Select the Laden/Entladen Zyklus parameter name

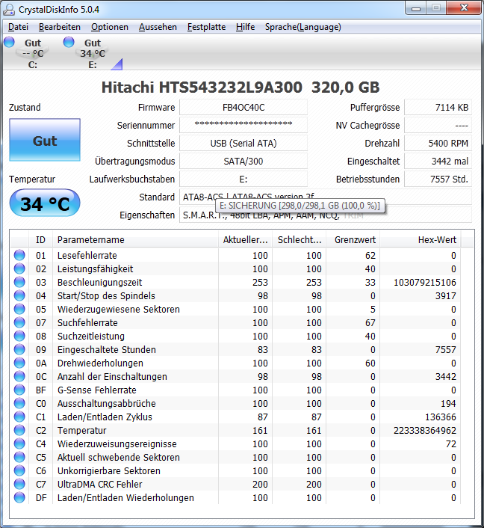[x=105, y=417]
